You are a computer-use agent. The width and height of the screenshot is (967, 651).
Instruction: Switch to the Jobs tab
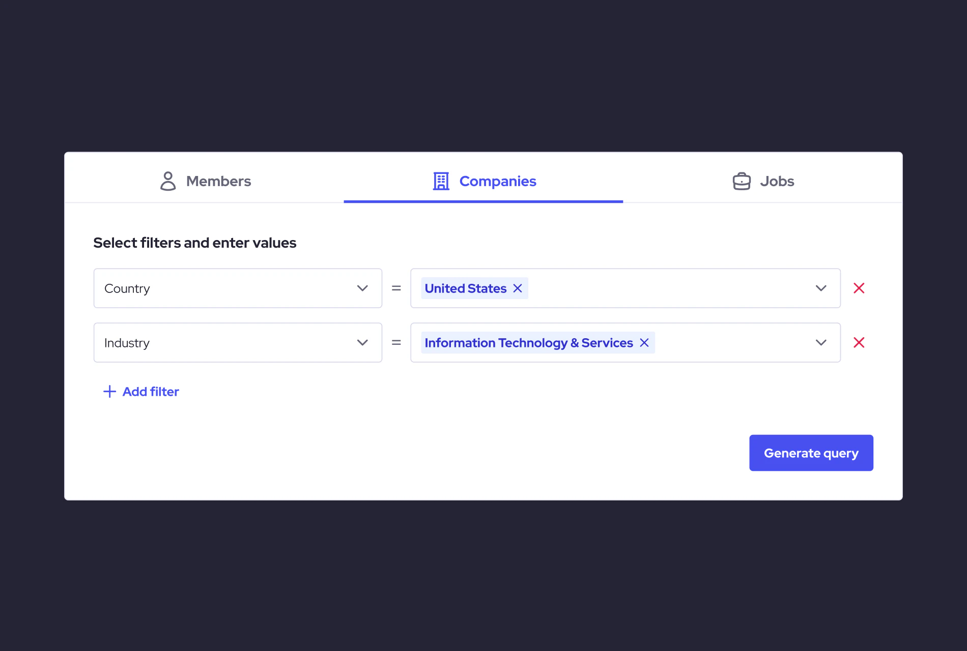[x=777, y=181]
